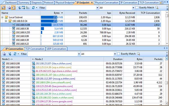Image resolution: width=169 pixels, height=106 pixels.
Task: Select the 192.168.9.99 endpoint row
Action: [81, 36]
